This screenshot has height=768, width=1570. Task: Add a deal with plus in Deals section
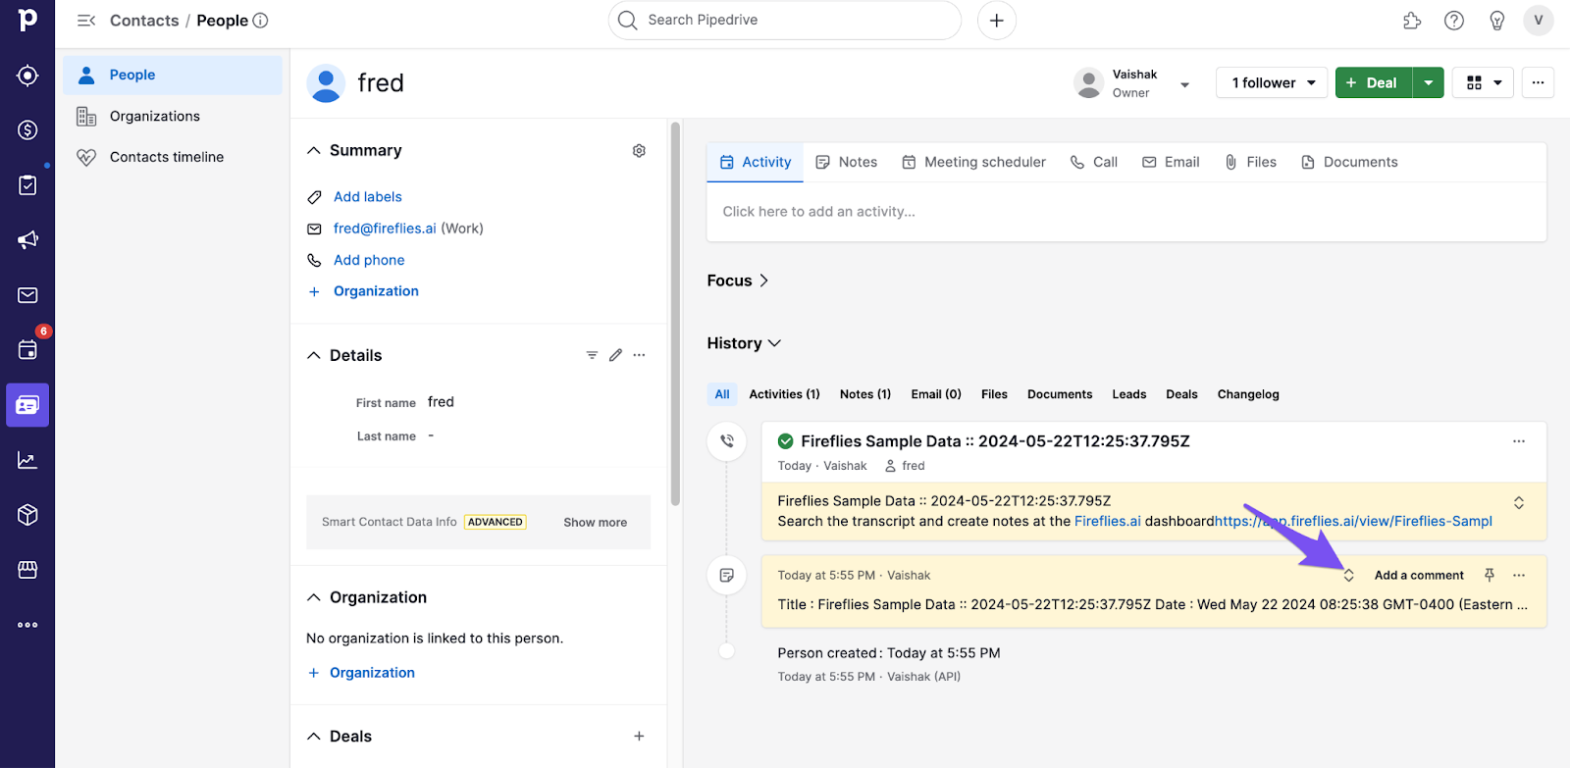[639, 737]
